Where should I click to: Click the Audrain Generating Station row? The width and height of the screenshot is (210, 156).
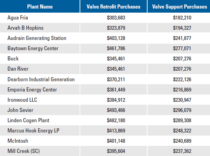[37, 38]
